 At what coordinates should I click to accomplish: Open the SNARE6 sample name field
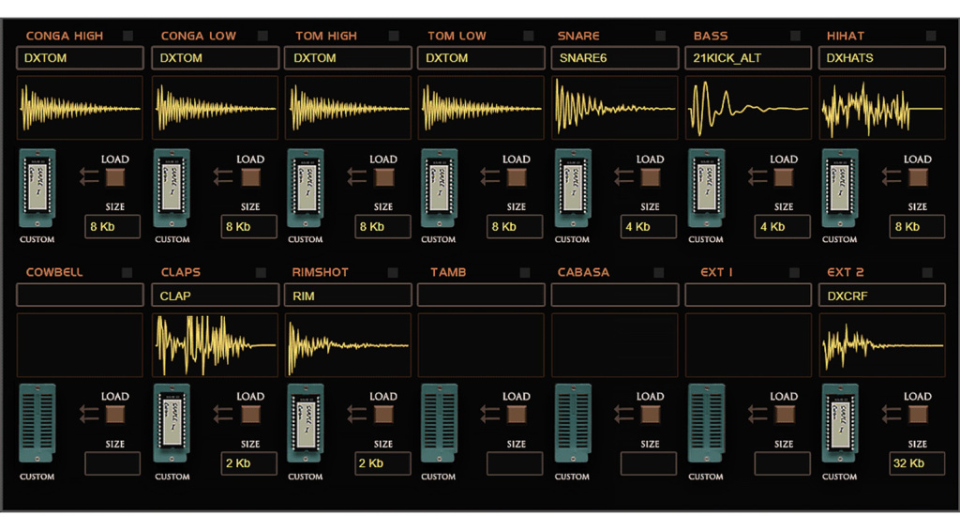pyautogui.click(x=615, y=58)
